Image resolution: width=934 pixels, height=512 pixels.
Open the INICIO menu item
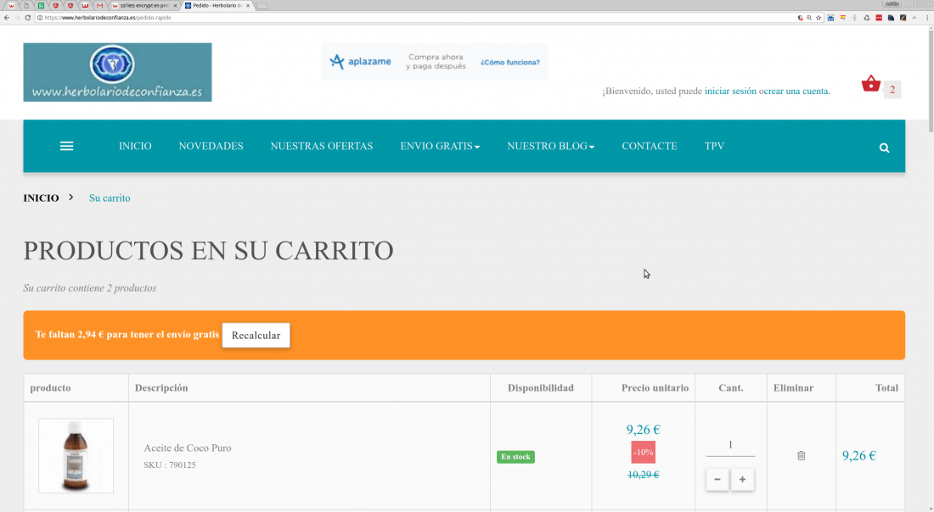click(135, 147)
